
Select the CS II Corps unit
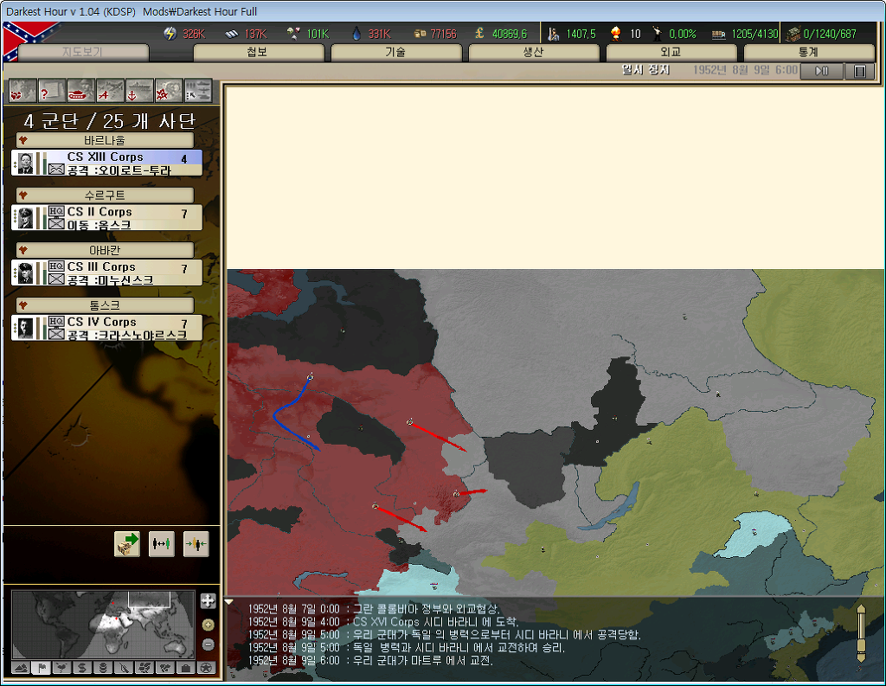[x=106, y=217]
